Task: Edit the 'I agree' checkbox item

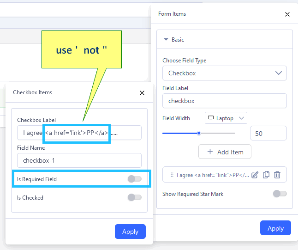Action: pyautogui.click(x=255, y=175)
